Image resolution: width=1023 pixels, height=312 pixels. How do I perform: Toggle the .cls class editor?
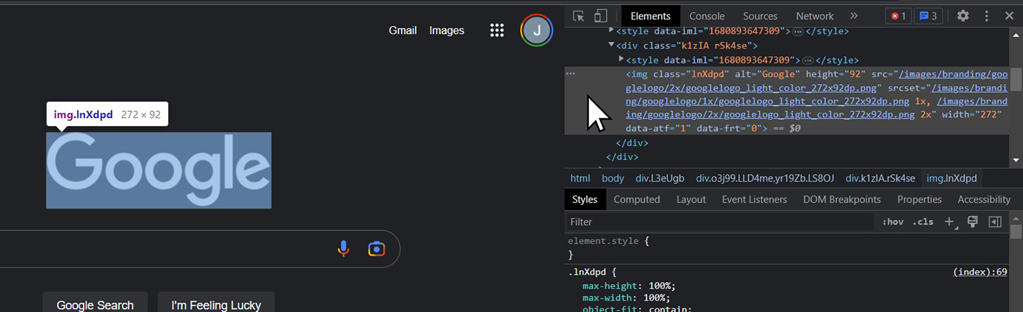[923, 222]
